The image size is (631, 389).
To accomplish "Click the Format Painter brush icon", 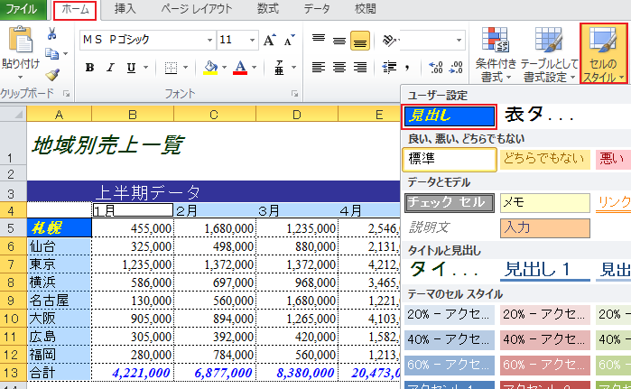I will (x=52, y=75).
